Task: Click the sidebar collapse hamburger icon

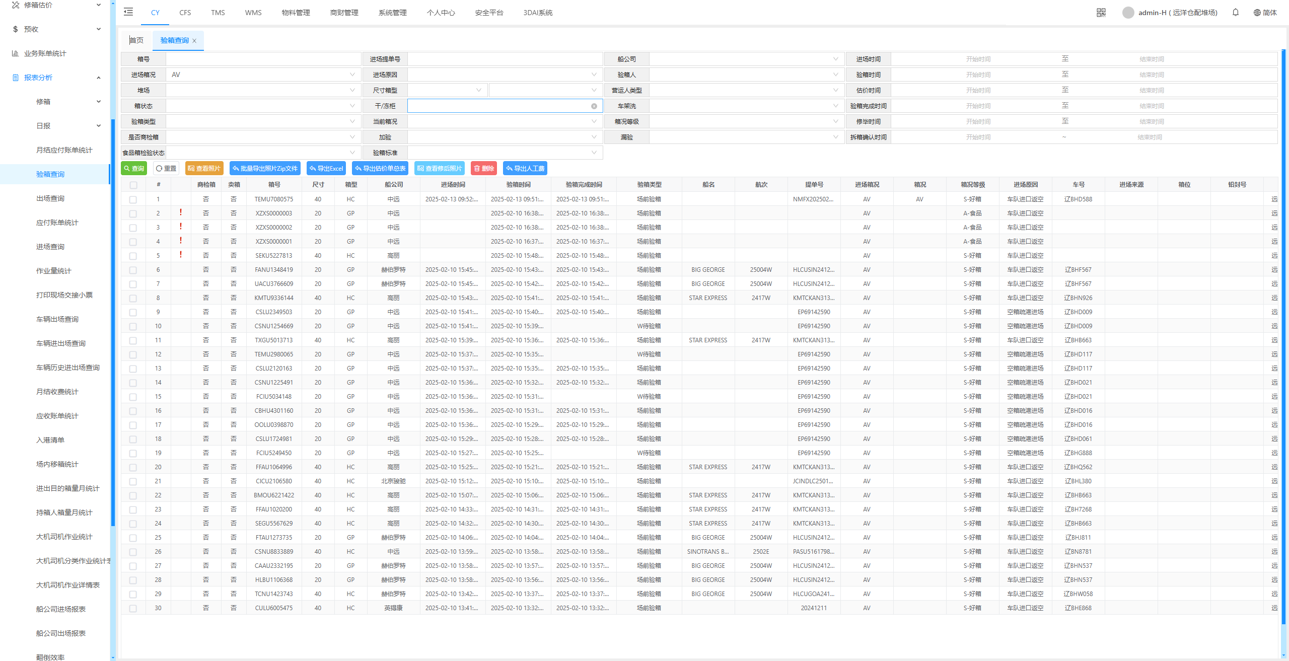Action: point(128,12)
